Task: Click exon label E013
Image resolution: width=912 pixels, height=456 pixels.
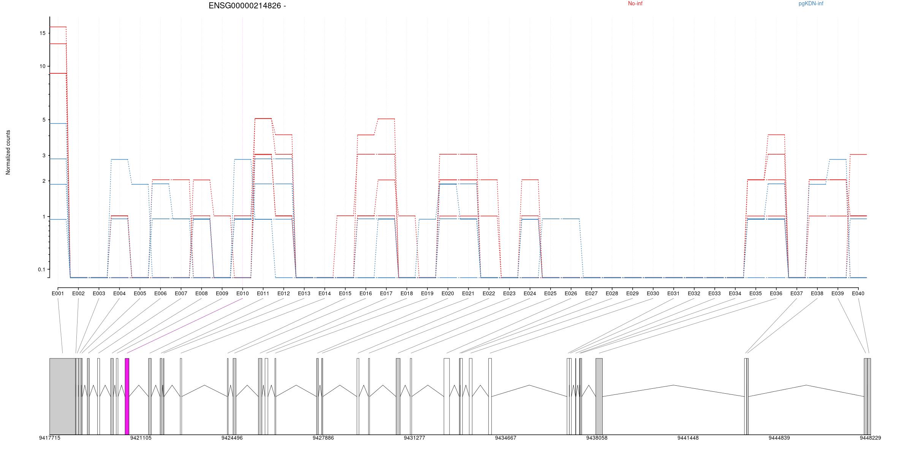Action: (304, 293)
